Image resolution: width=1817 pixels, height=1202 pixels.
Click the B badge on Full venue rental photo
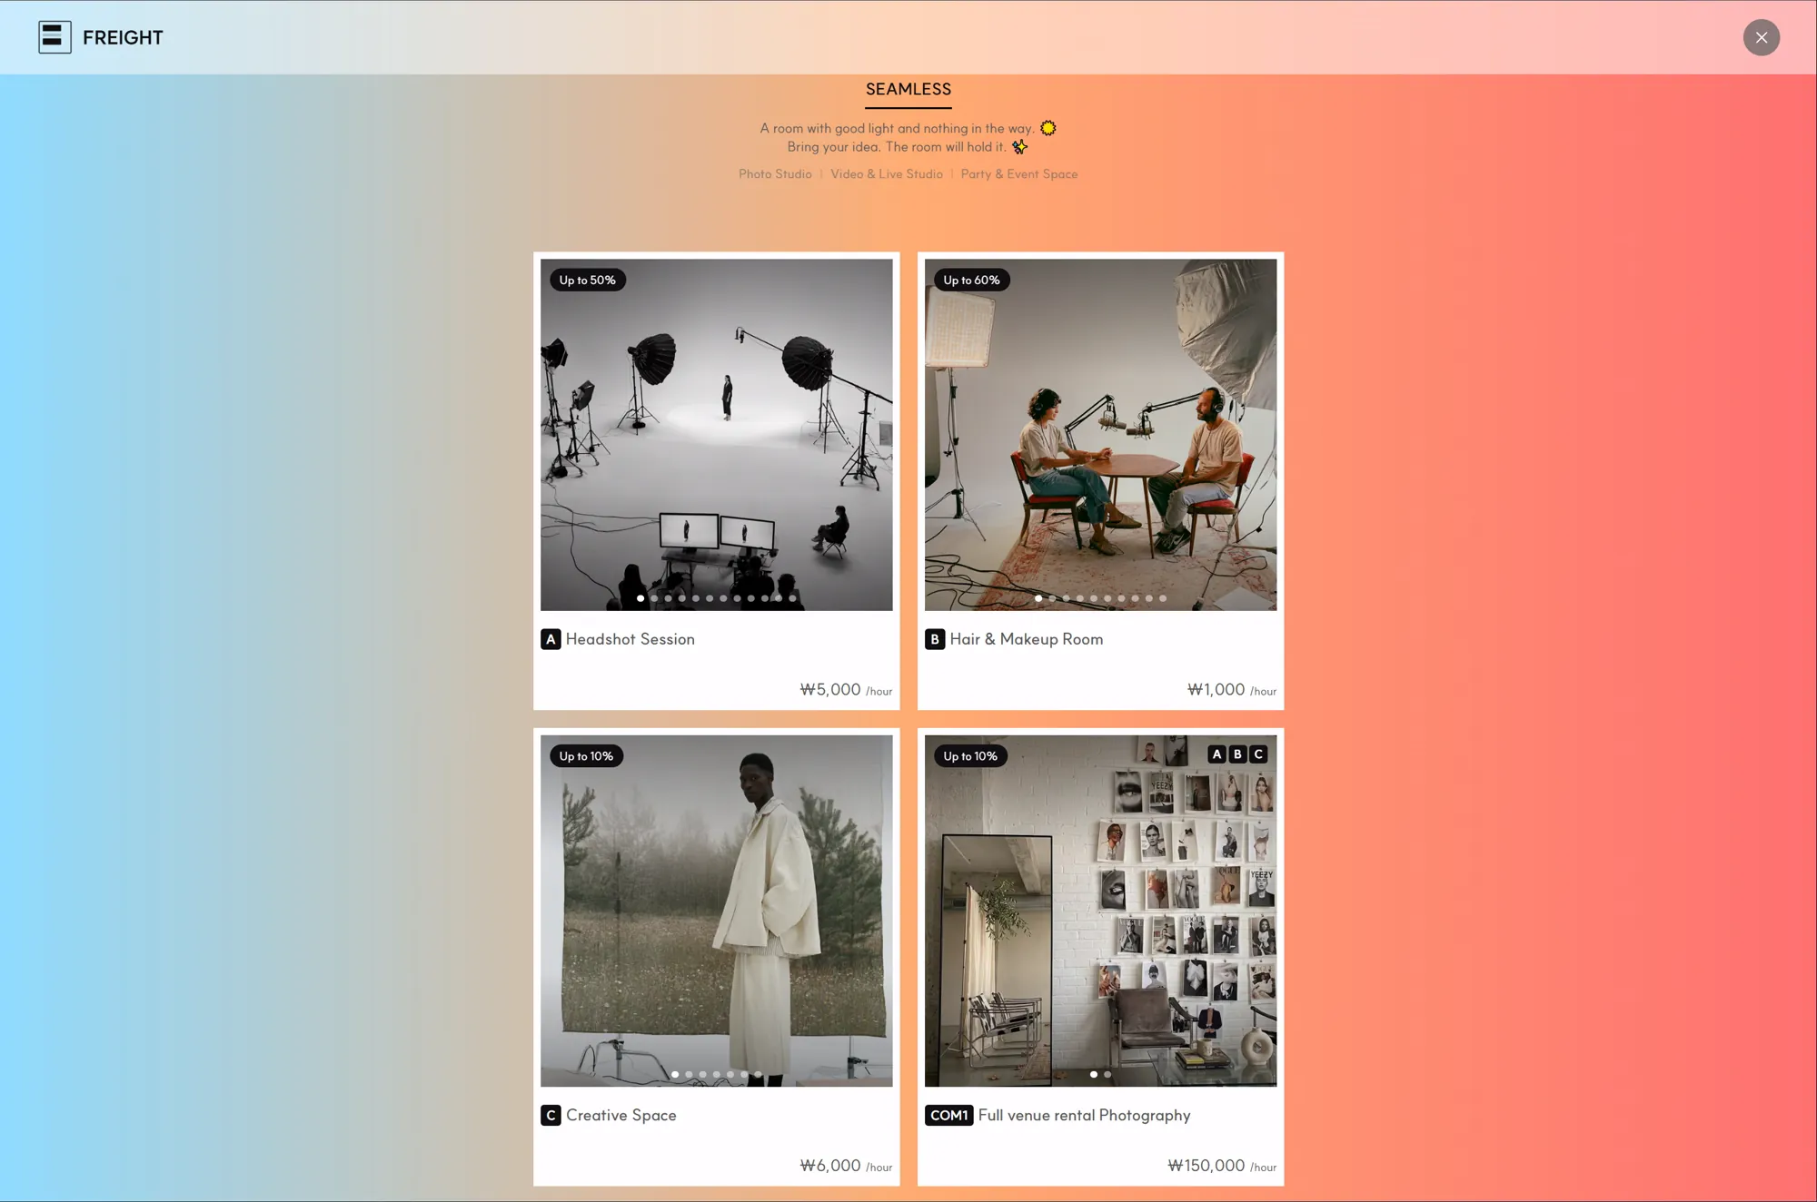(x=1237, y=754)
